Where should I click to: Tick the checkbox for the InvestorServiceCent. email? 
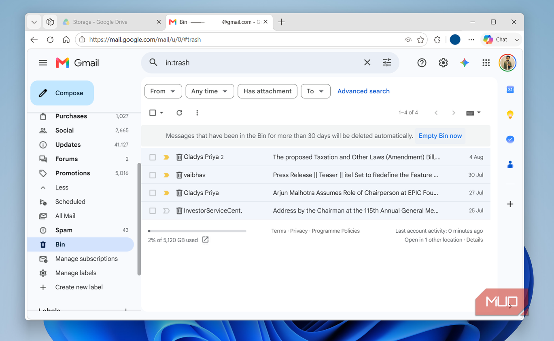pos(153,210)
